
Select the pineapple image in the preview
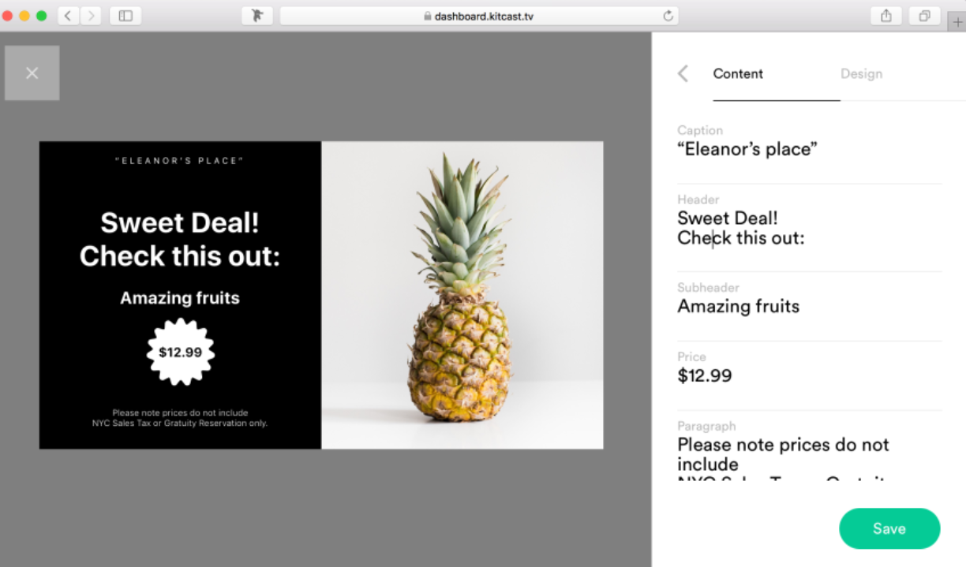[462, 295]
